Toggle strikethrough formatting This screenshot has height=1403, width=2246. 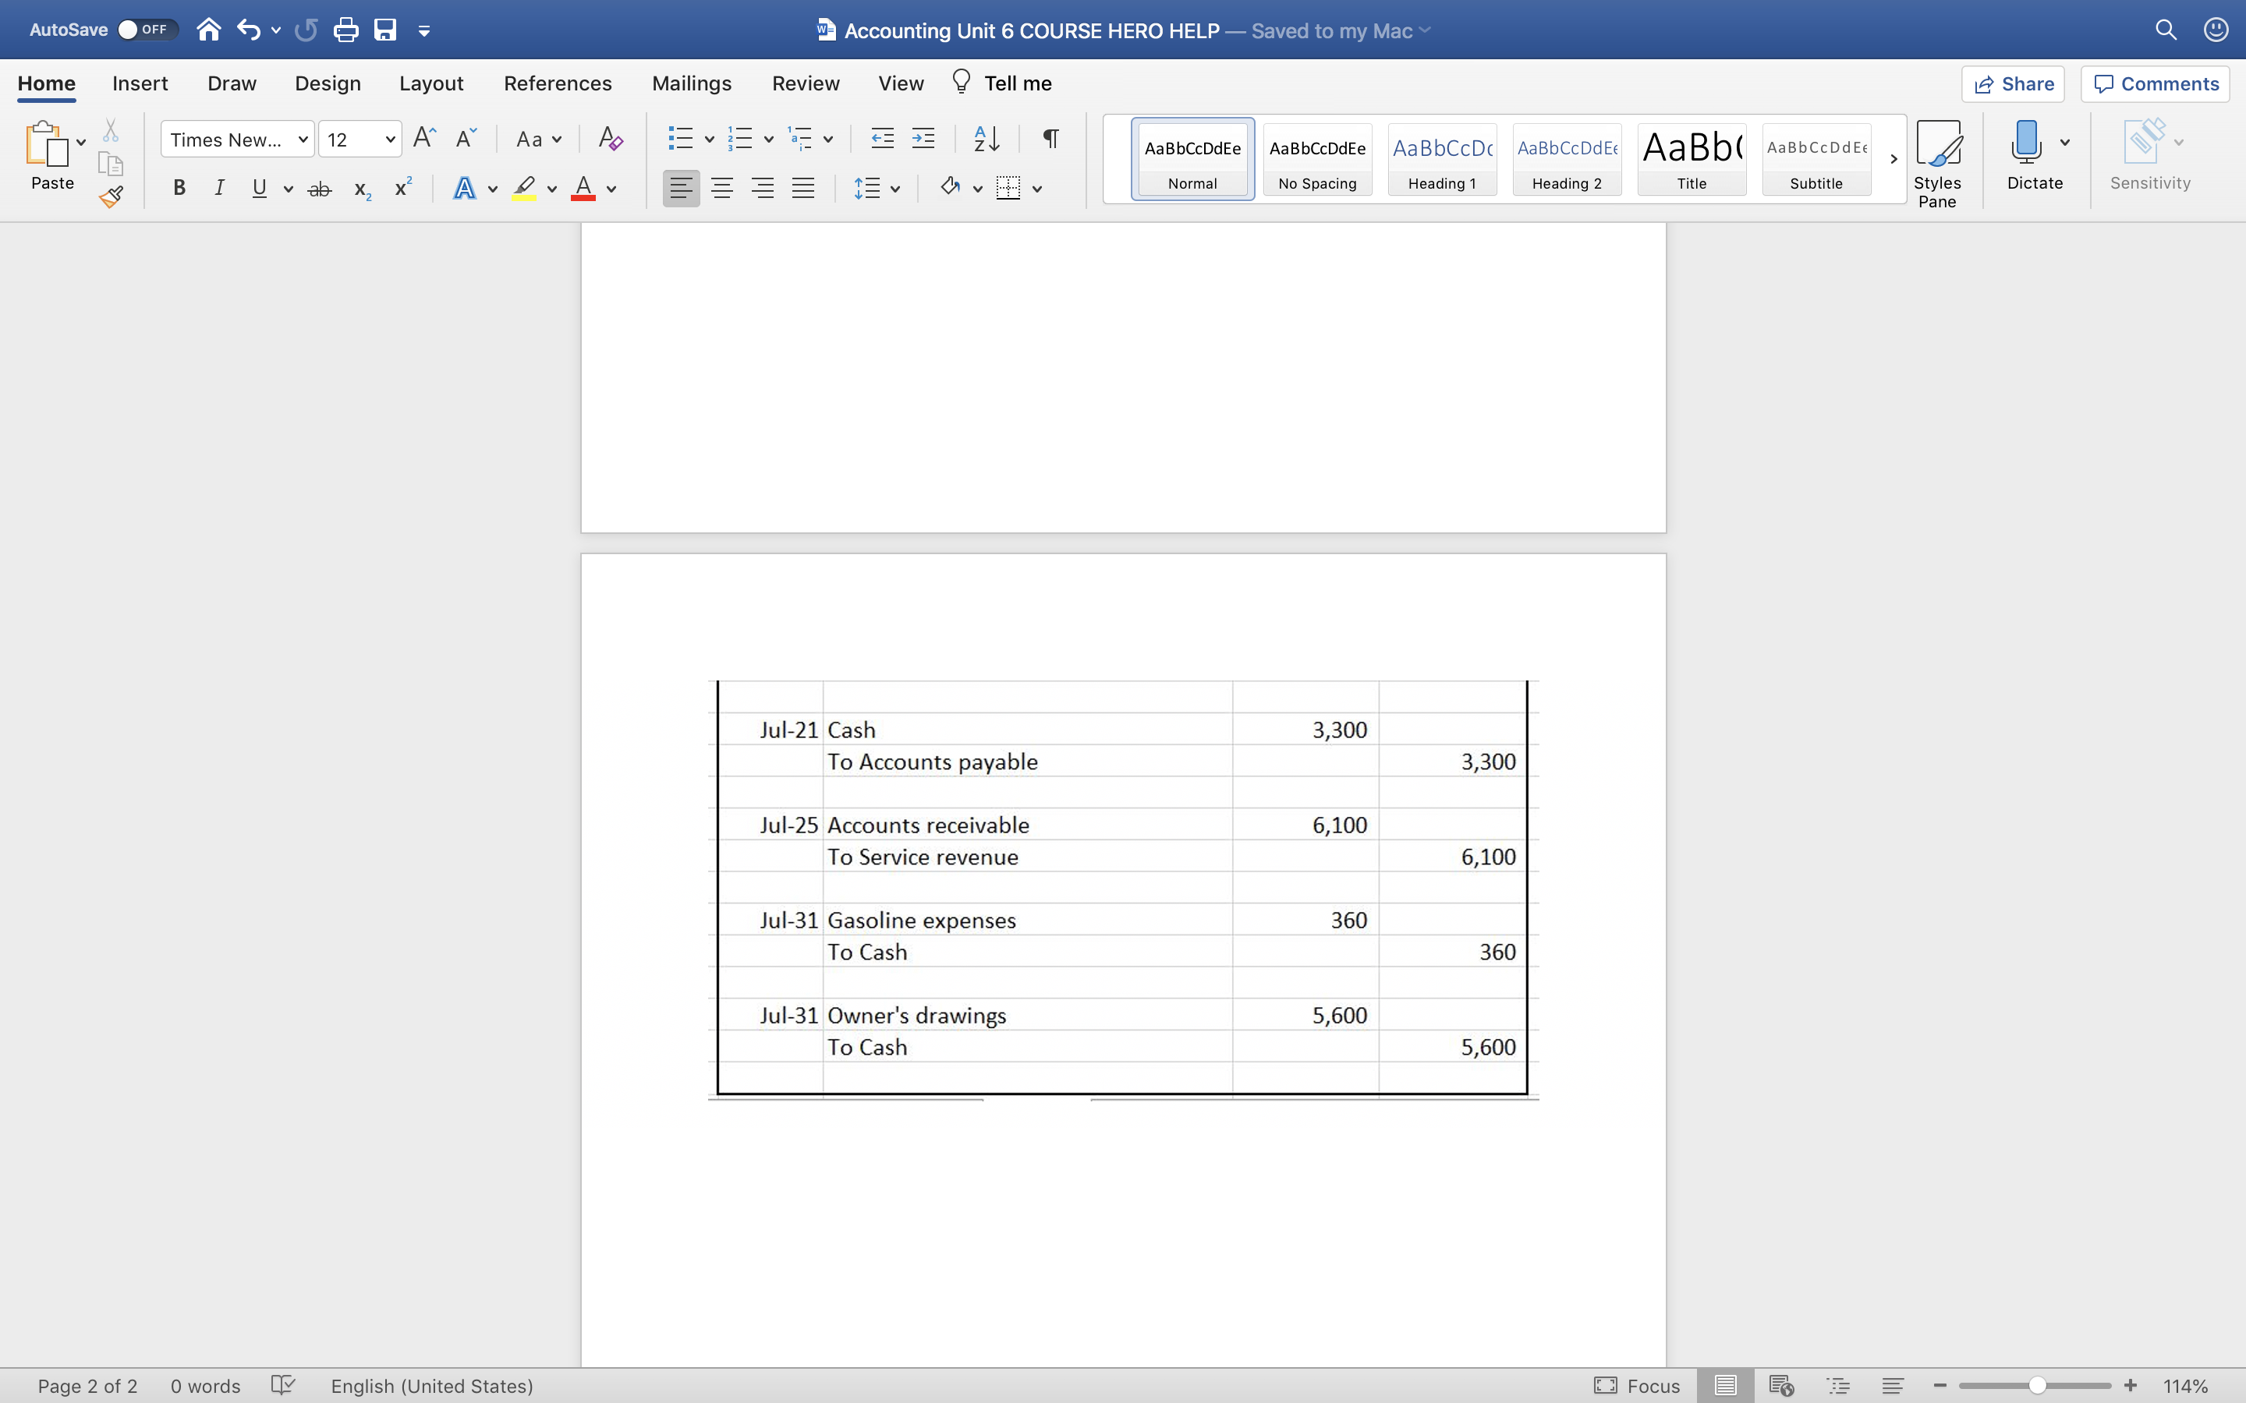(x=319, y=187)
